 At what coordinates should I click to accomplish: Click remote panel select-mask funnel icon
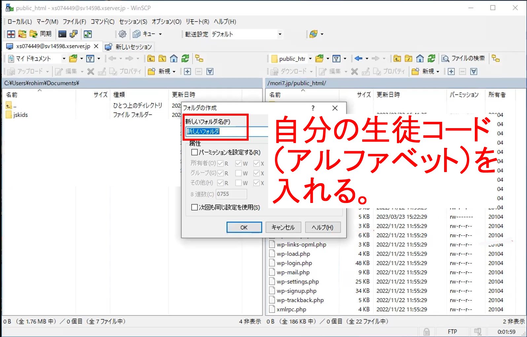(474, 71)
